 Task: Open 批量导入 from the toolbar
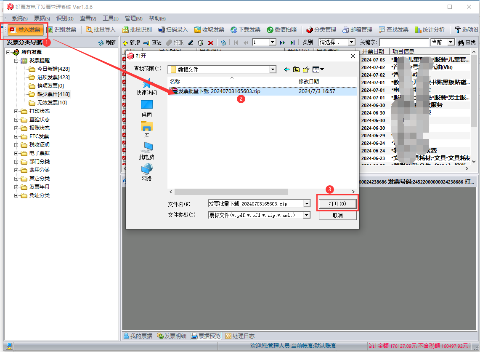coord(101,30)
